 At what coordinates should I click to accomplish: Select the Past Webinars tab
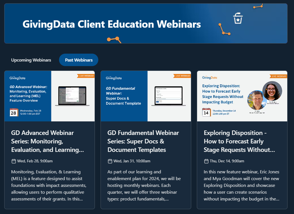tap(79, 60)
